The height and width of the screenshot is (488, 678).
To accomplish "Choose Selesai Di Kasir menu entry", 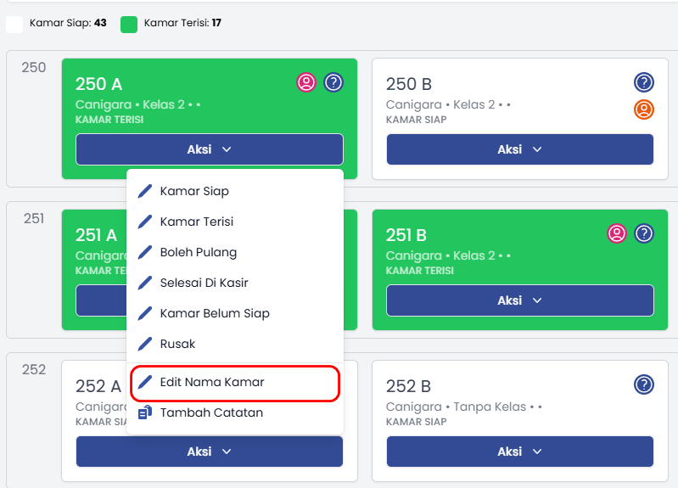I will point(204,283).
